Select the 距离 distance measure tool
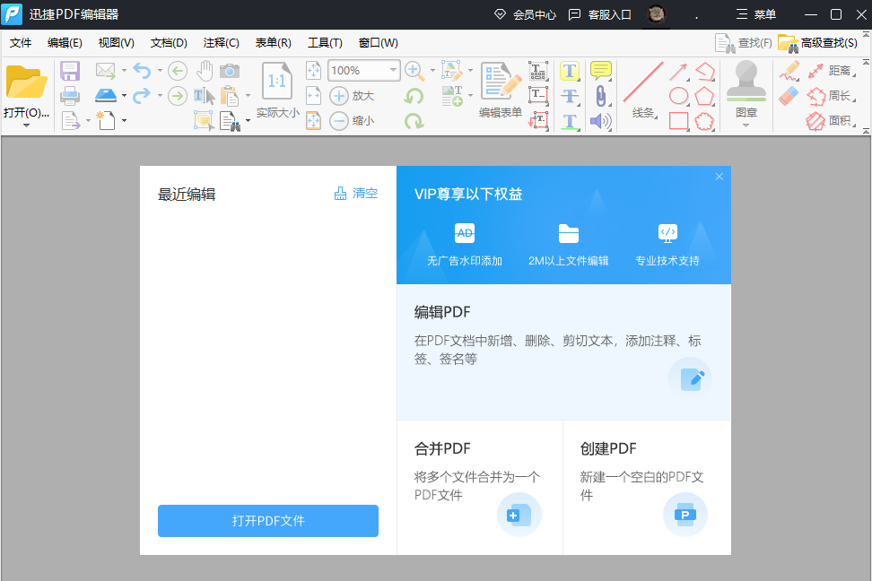Viewport: 872px width, 581px height. point(832,71)
